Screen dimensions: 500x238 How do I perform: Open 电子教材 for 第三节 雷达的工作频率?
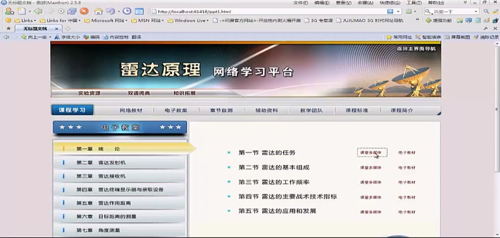pyautogui.click(x=407, y=182)
